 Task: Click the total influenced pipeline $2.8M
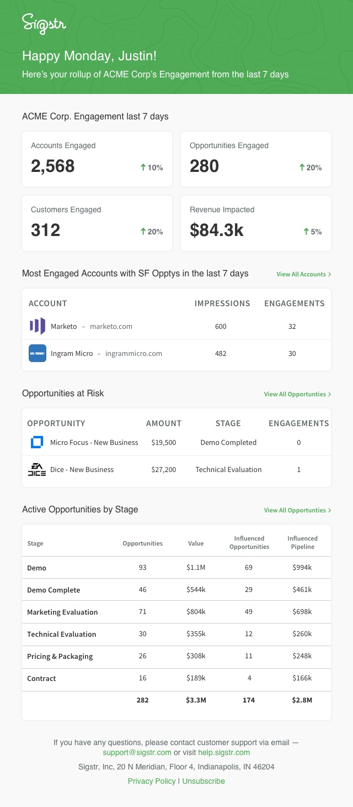click(x=302, y=700)
